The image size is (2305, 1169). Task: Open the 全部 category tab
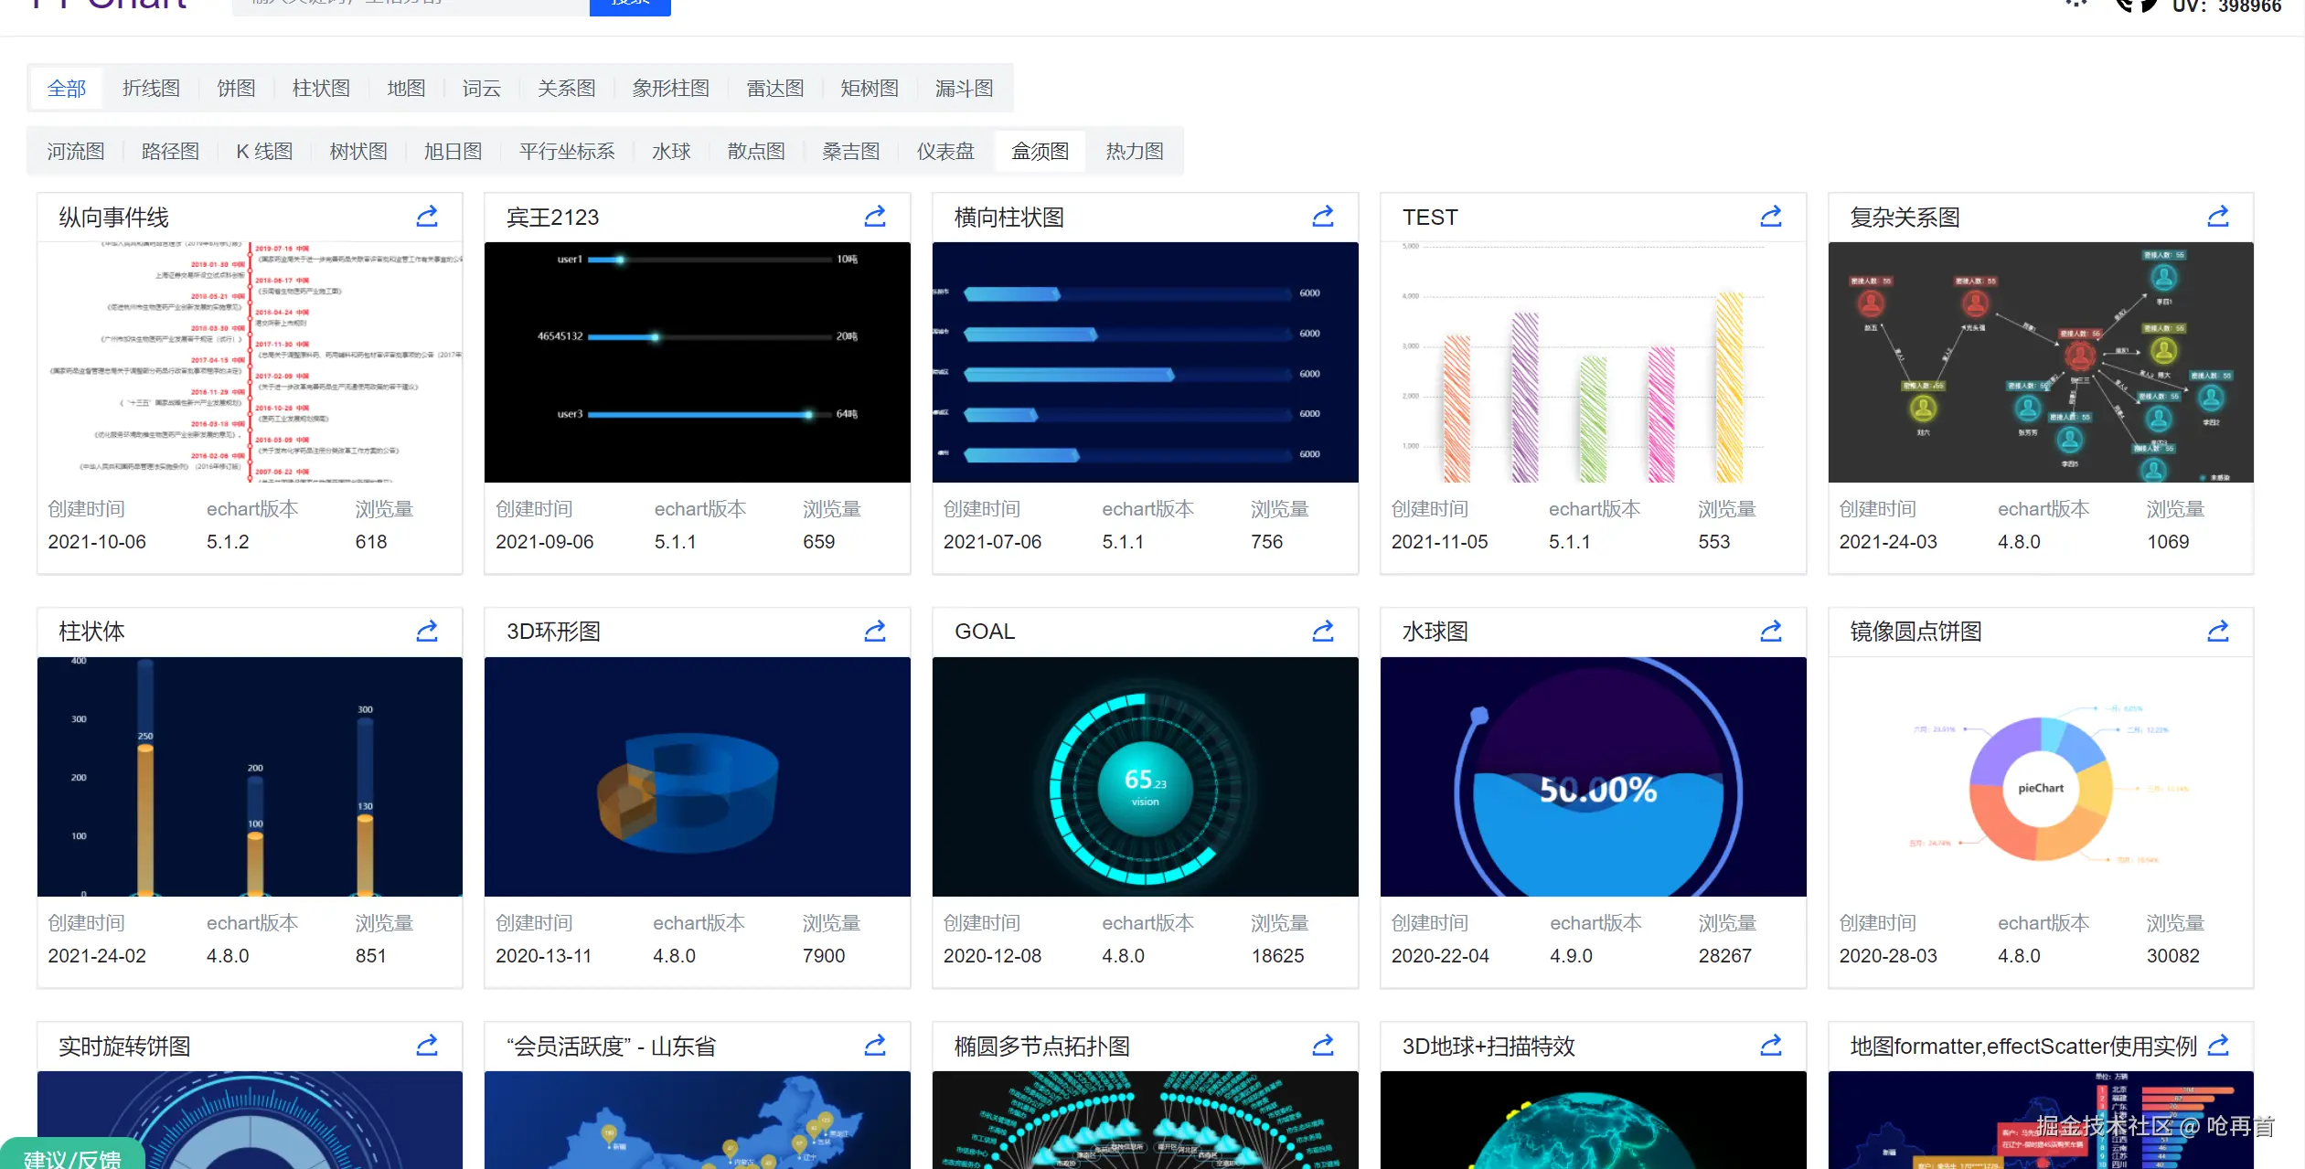(67, 89)
